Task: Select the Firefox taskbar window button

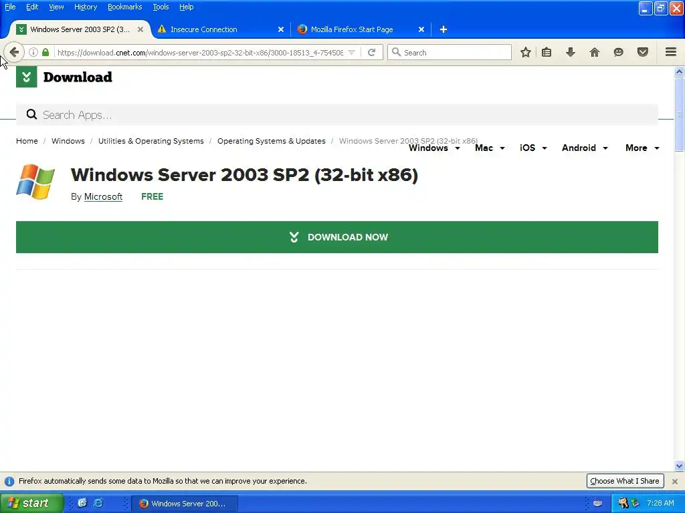Action: click(185, 503)
